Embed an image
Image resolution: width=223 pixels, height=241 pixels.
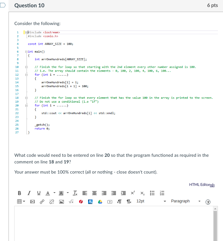pyautogui.click(x=62, y=202)
